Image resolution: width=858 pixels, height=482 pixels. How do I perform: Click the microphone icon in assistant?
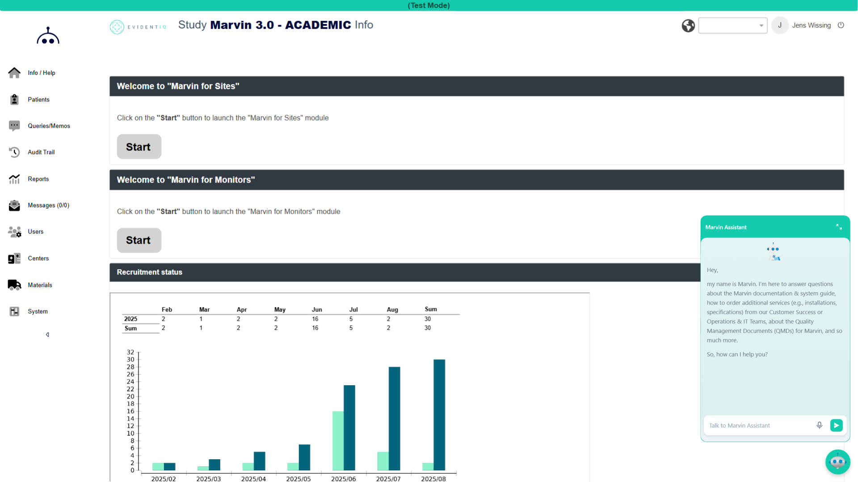coord(819,425)
